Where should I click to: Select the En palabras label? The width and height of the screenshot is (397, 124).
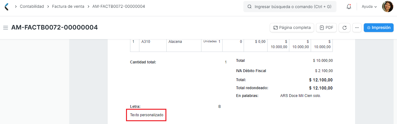[247, 96]
